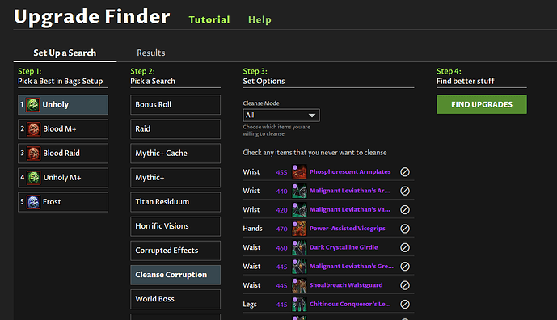Screen dimensions: 557x320
Task: Open the Tutorial link
Action: 209,19
